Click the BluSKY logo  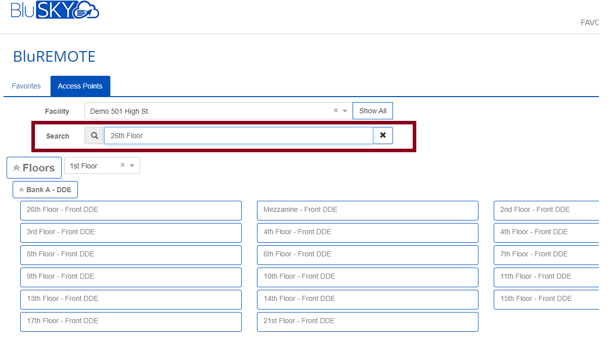55,10
